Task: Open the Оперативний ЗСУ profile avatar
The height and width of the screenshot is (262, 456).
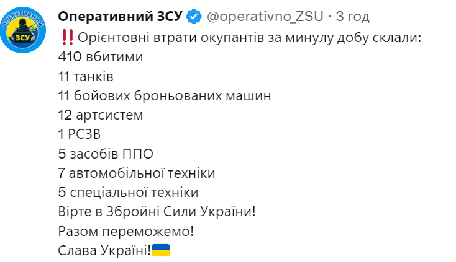Action: tap(23, 30)
